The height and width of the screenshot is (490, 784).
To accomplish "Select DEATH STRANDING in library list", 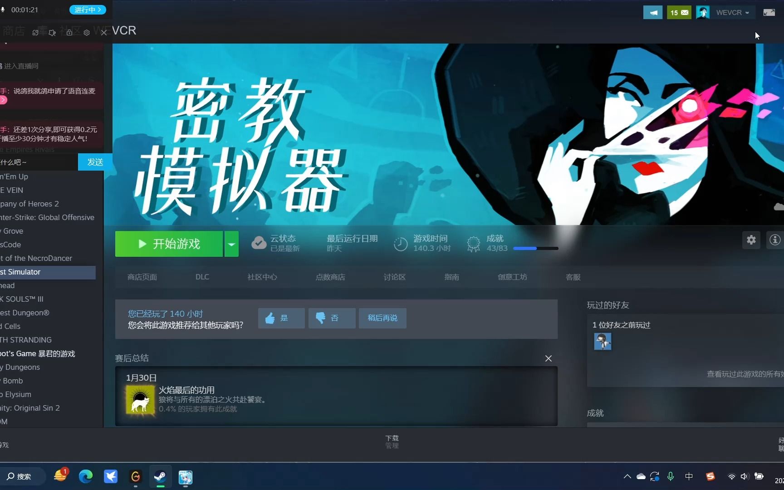I will click(x=48, y=340).
